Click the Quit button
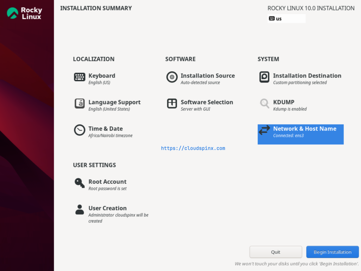 tap(276, 252)
